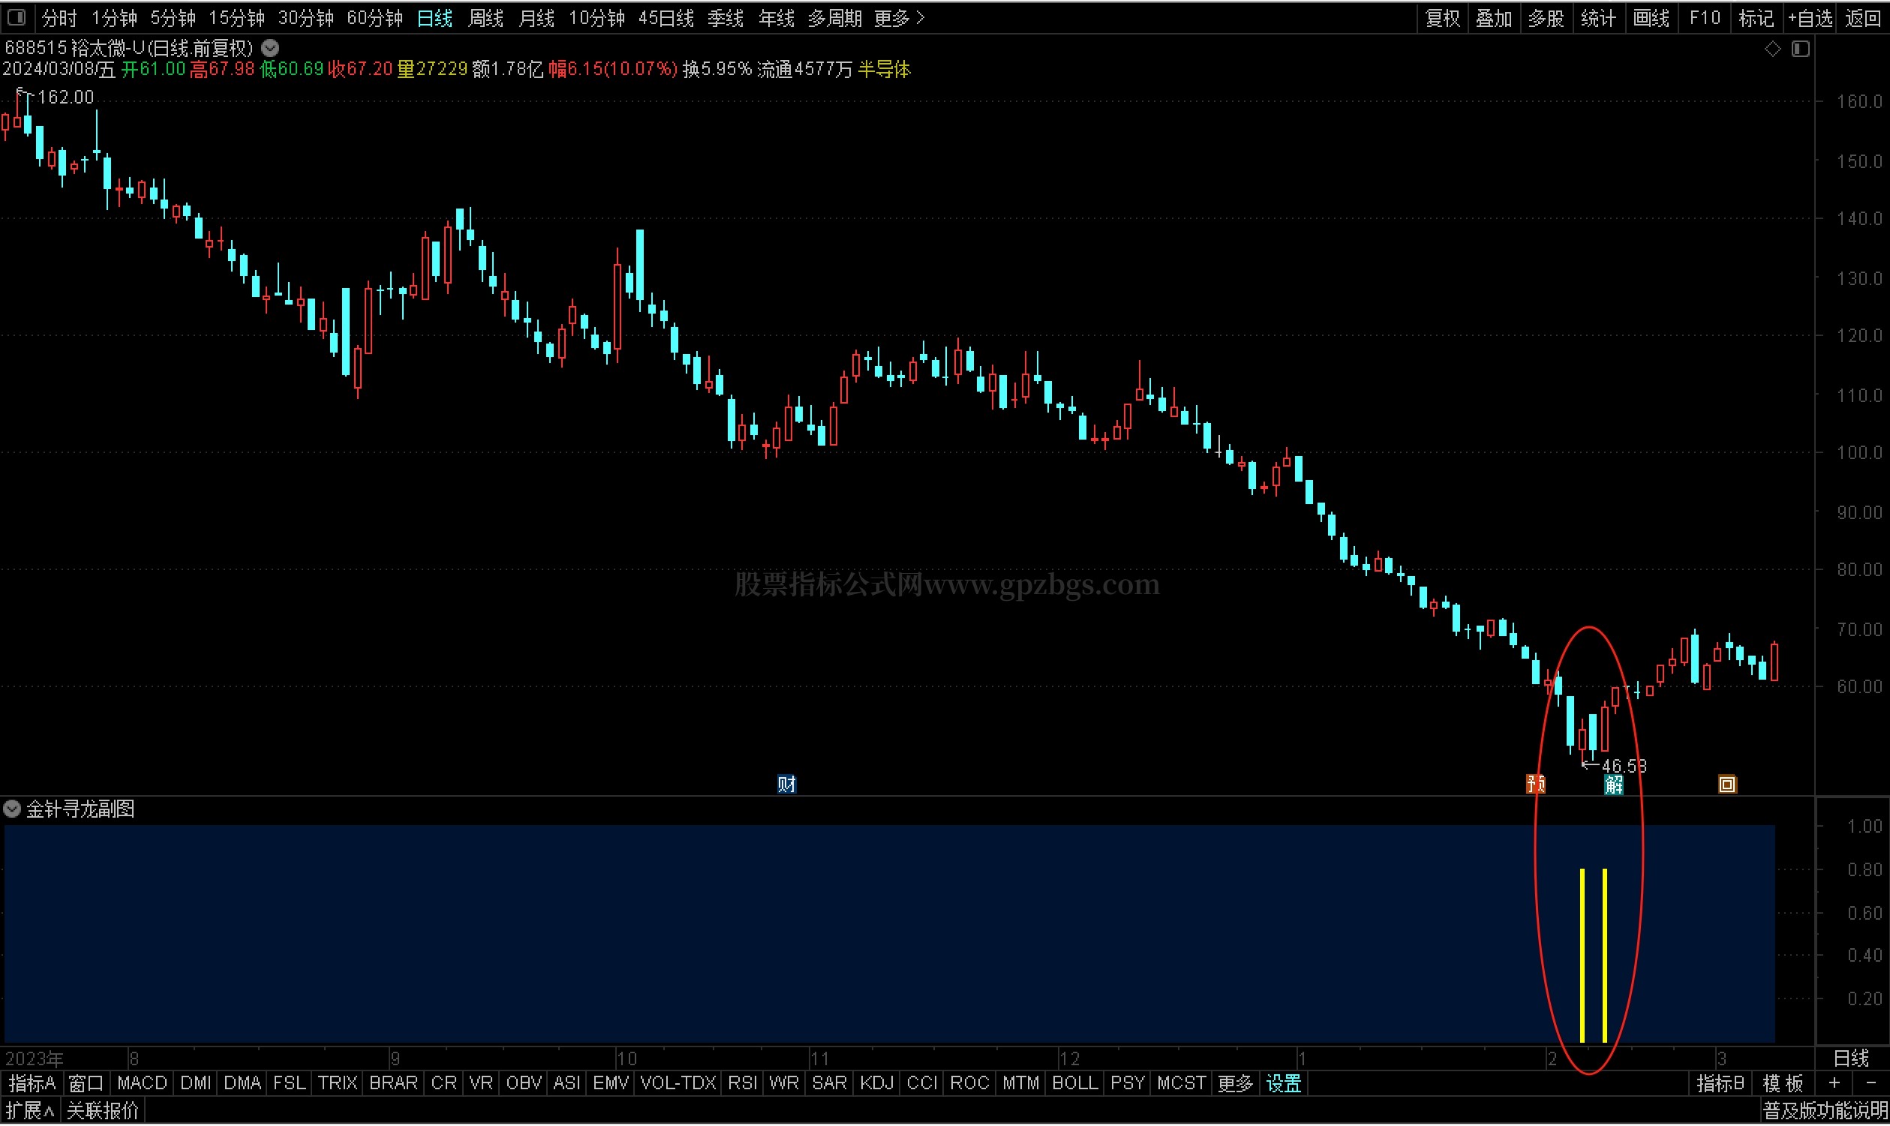Select the SAR indicator
Viewport: 1890px width, 1126px height.
829,1083
